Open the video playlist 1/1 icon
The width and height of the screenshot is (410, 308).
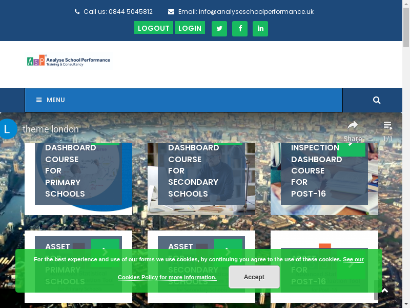[388, 126]
